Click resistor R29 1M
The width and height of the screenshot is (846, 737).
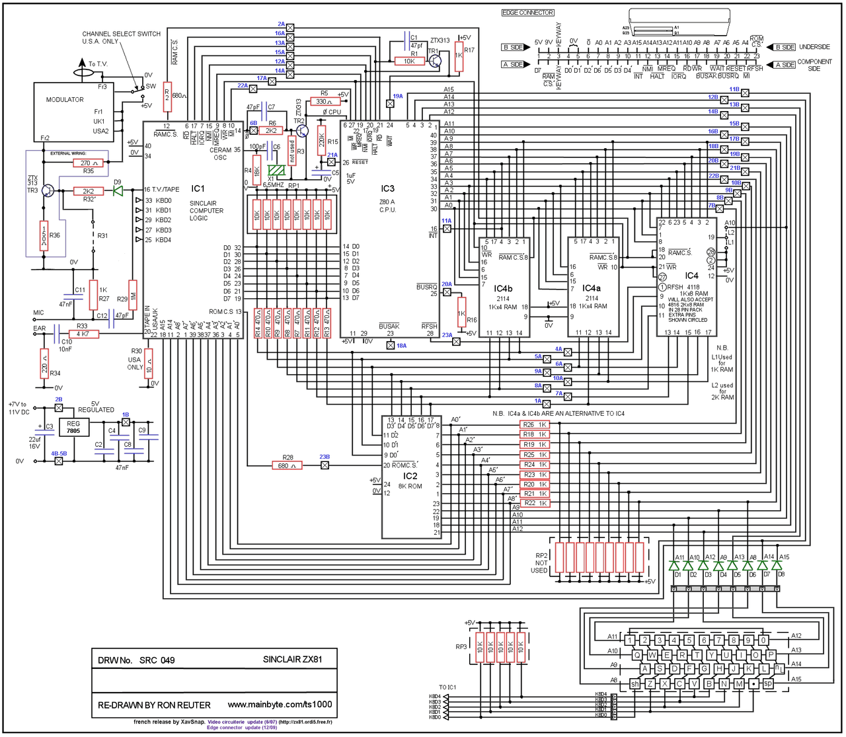tap(133, 295)
